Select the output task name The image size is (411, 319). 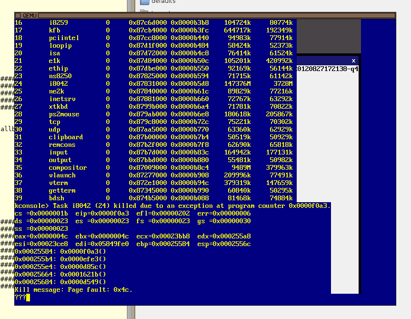(x=60, y=160)
